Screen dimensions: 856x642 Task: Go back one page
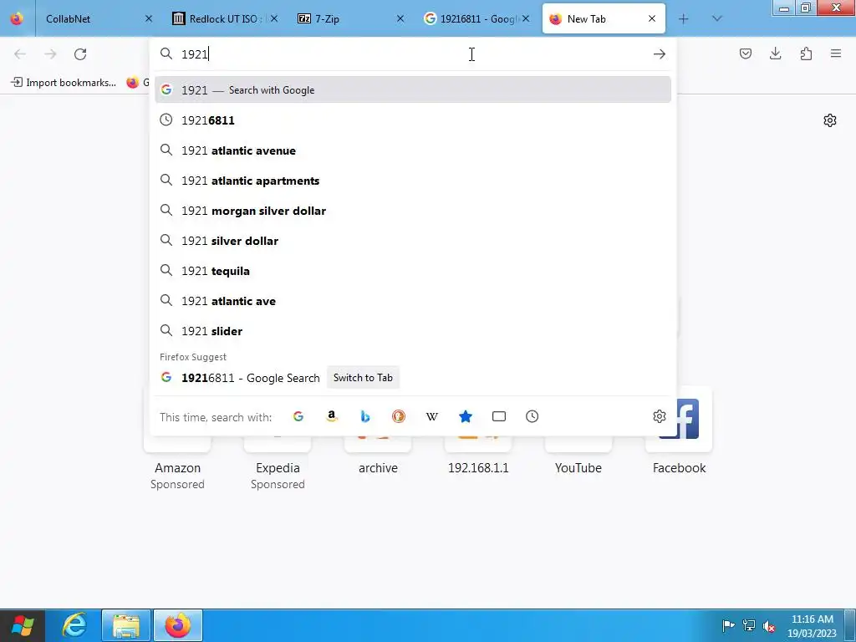[x=20, y=54]
